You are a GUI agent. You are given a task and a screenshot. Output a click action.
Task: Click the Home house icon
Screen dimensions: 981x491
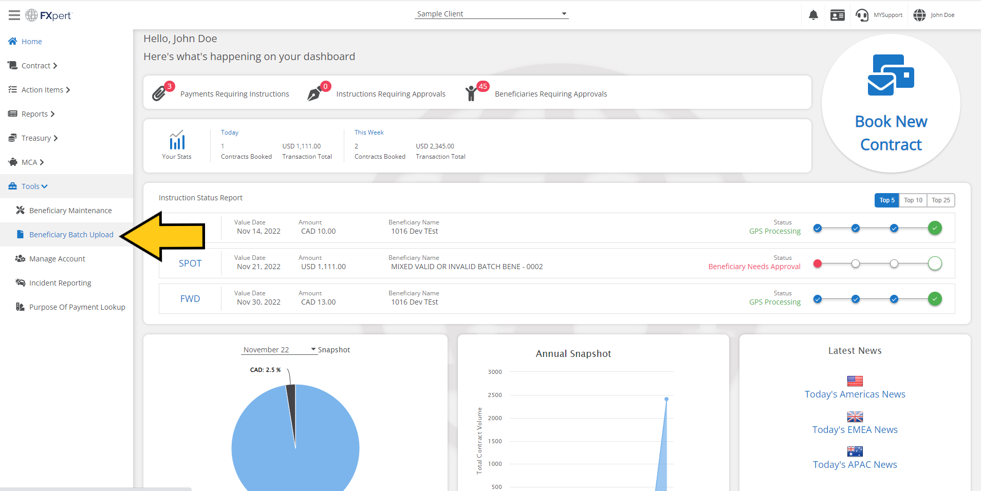[13, 41]
